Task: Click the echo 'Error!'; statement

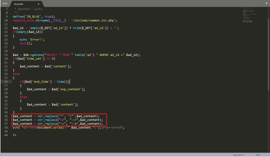Action: click(x=32, y=39)
